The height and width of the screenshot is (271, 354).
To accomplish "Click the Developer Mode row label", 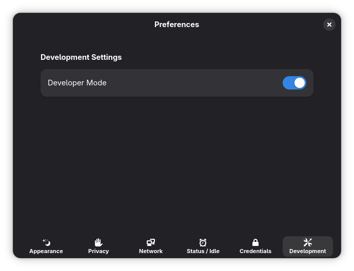I will click(x=77, y=83).
